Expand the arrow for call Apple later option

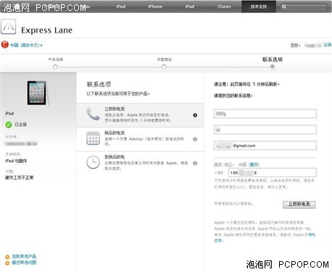195,163
